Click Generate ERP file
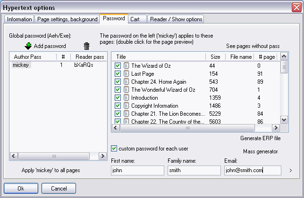Viewport: 304px width, 198px height. pyautogui.click(x=261, y=138)
